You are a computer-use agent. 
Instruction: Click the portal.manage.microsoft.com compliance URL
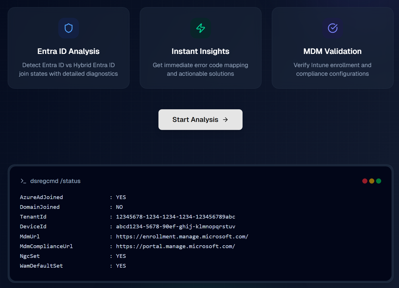pos(175,246)
